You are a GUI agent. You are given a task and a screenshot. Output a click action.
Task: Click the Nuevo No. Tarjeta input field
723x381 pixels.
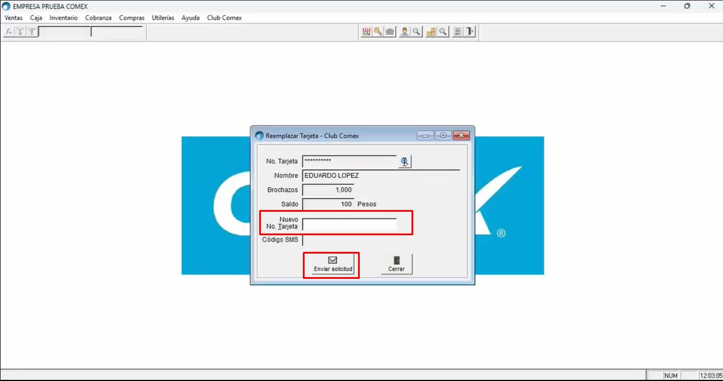[349, 225]
